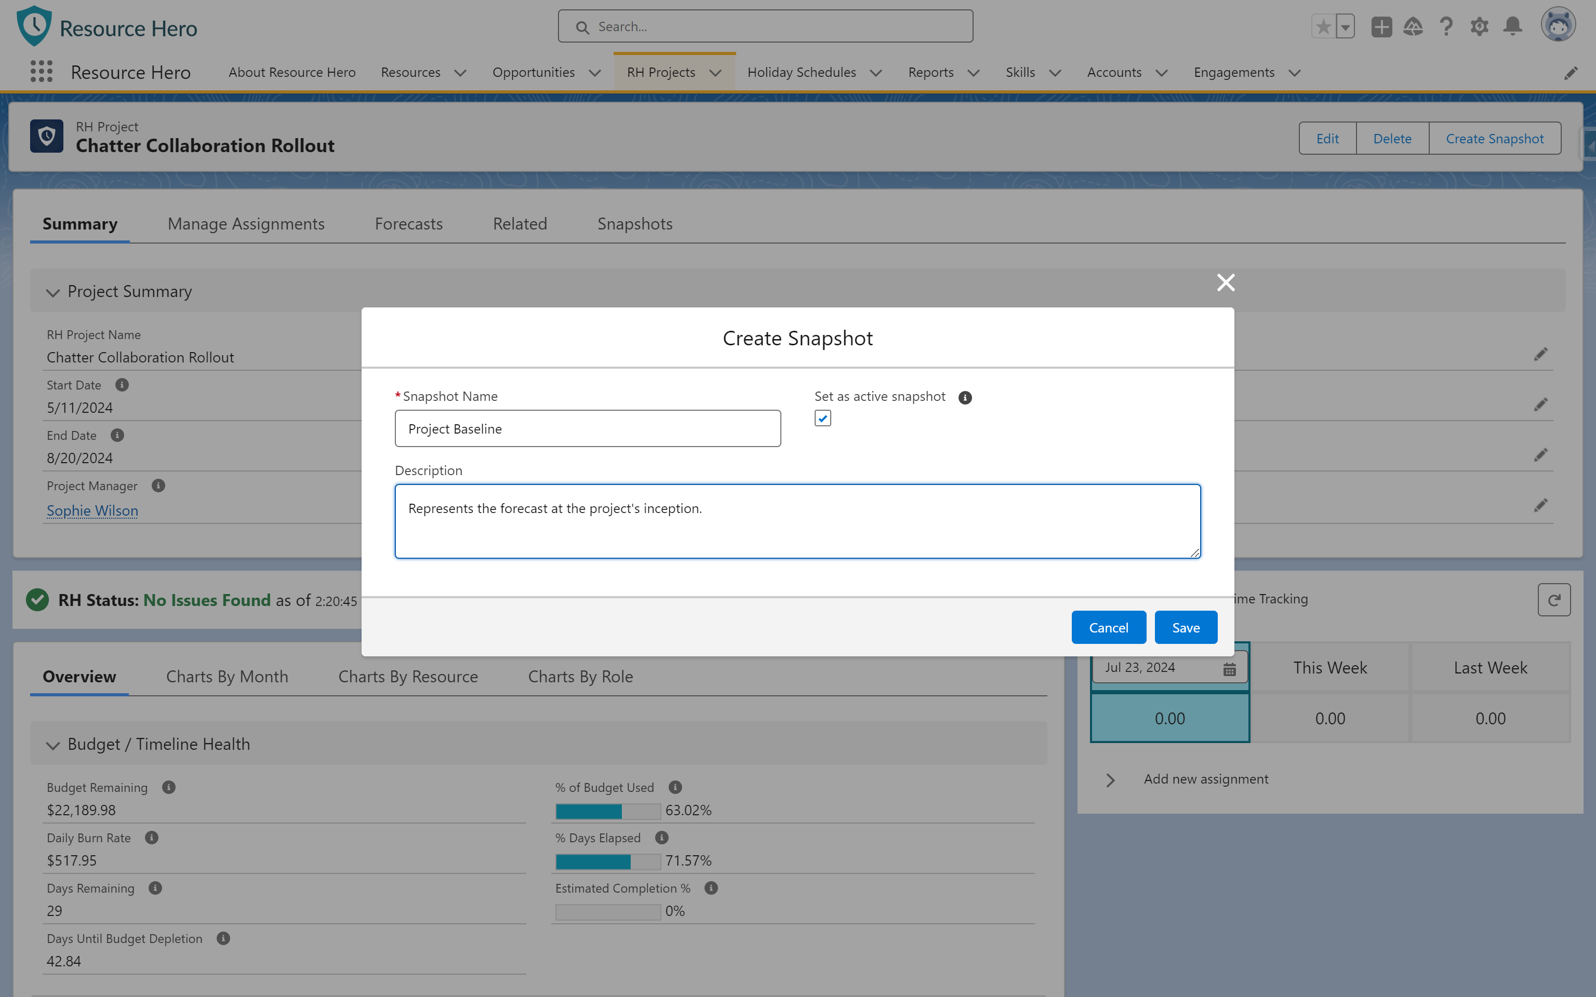
Task: Switch to the Snapshots tab
Action: pyautogui.click(x=634, y=224)
